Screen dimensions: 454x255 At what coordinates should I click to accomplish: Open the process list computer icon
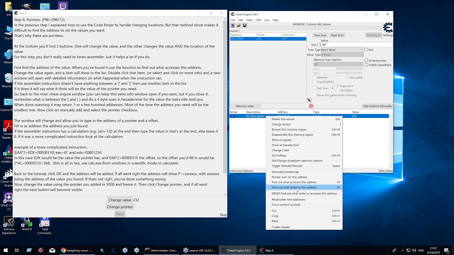(x=233, y=25)
